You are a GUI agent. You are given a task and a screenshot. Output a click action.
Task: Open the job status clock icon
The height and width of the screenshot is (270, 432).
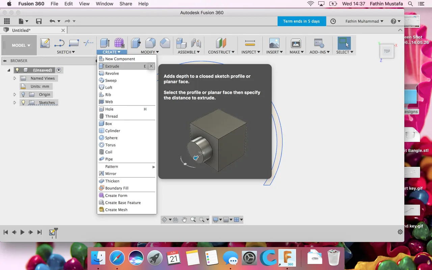333,21
